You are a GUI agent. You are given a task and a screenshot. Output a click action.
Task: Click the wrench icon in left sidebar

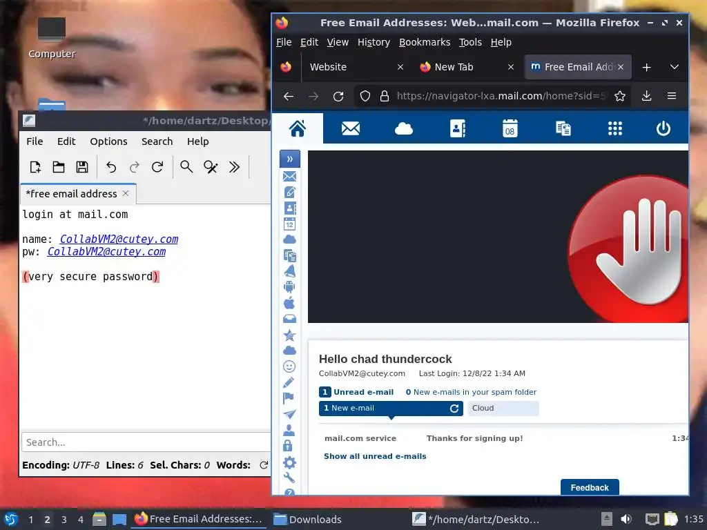click(289, 478)
